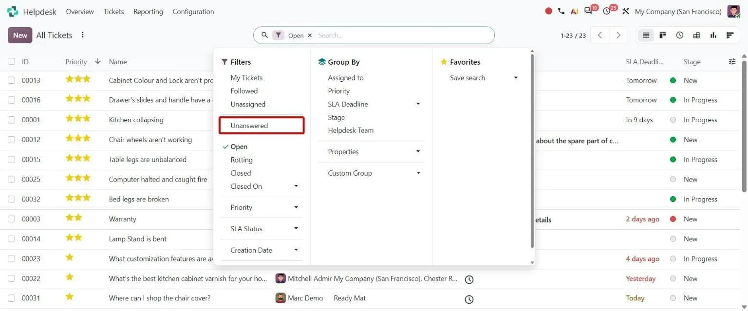Select ticket 00001 checkbox
Image resolution: width=748 pixels, height=311 pixels.
[x=11, y=120]
